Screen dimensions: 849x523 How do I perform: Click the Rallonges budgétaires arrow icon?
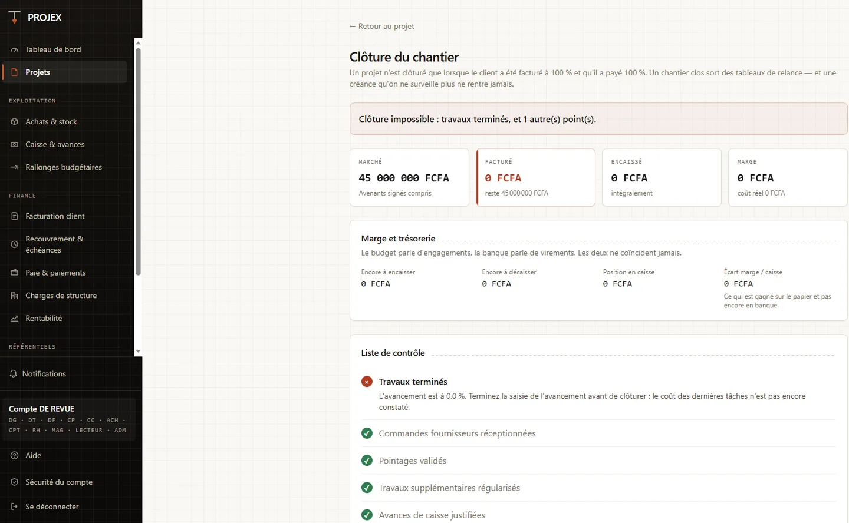pyautogui.click(x=15, y=167)
